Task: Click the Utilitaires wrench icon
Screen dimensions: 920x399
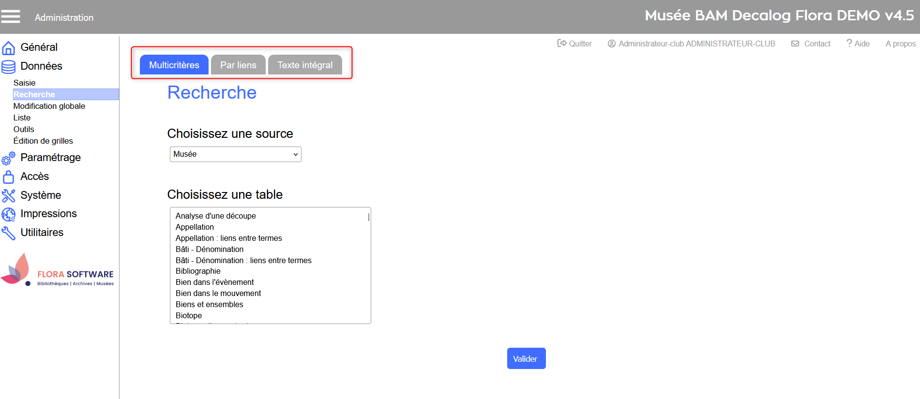Action: point(8,233)
